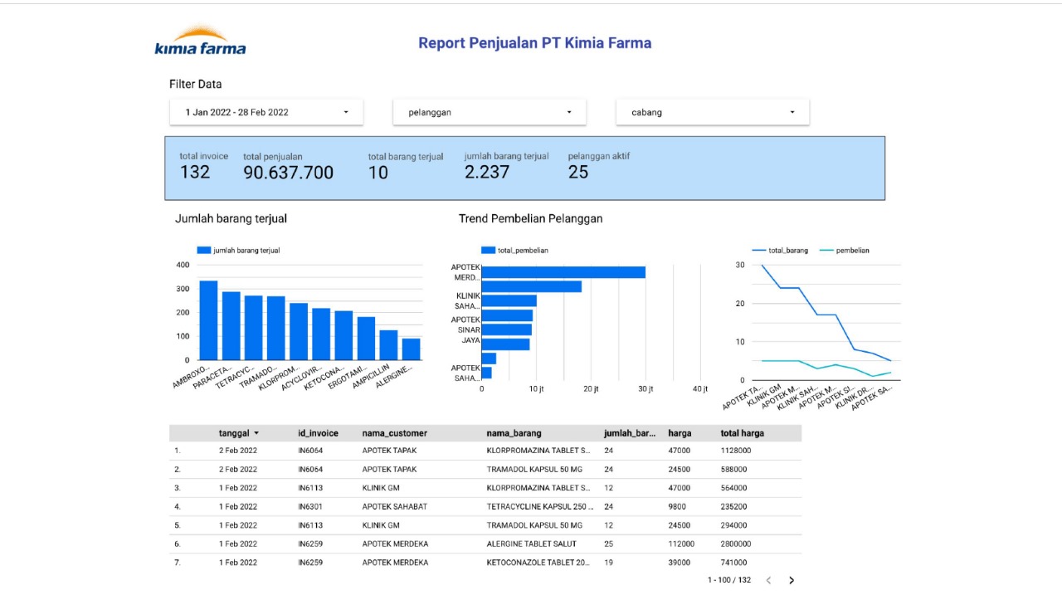The height and width of the screenshot is (600, 1062).
Task: Click row 1 customer APOTEK TAPAK
Action: (x=389, y=451)
